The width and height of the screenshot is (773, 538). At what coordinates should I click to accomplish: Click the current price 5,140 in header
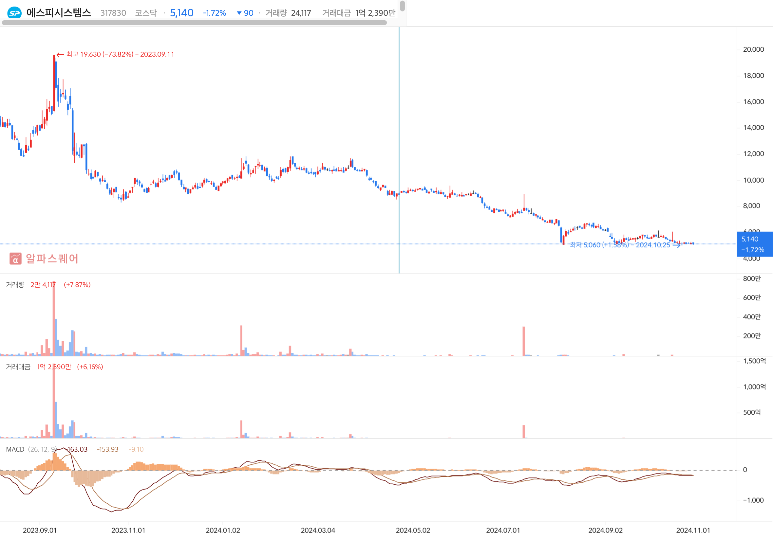point(182,13)
